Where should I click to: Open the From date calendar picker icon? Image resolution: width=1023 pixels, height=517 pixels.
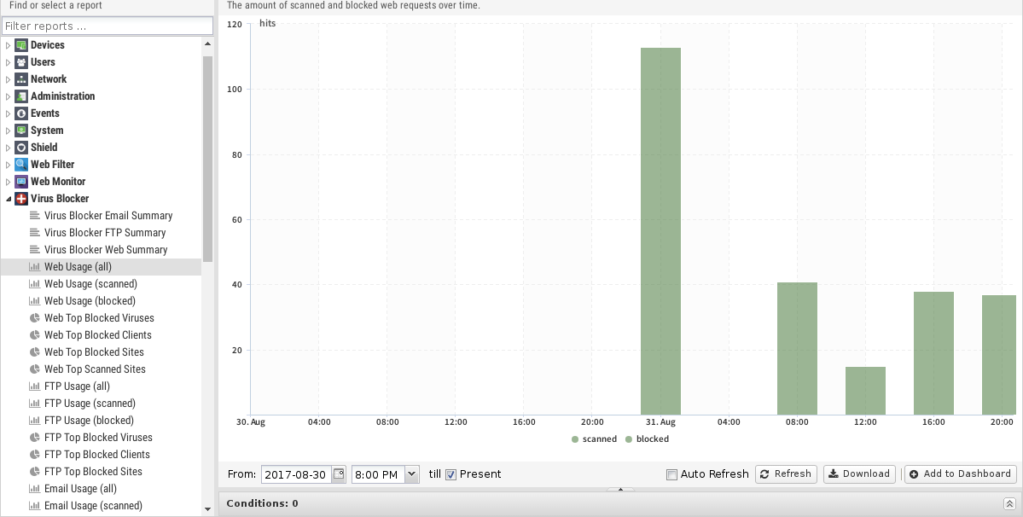coord(339,474)
